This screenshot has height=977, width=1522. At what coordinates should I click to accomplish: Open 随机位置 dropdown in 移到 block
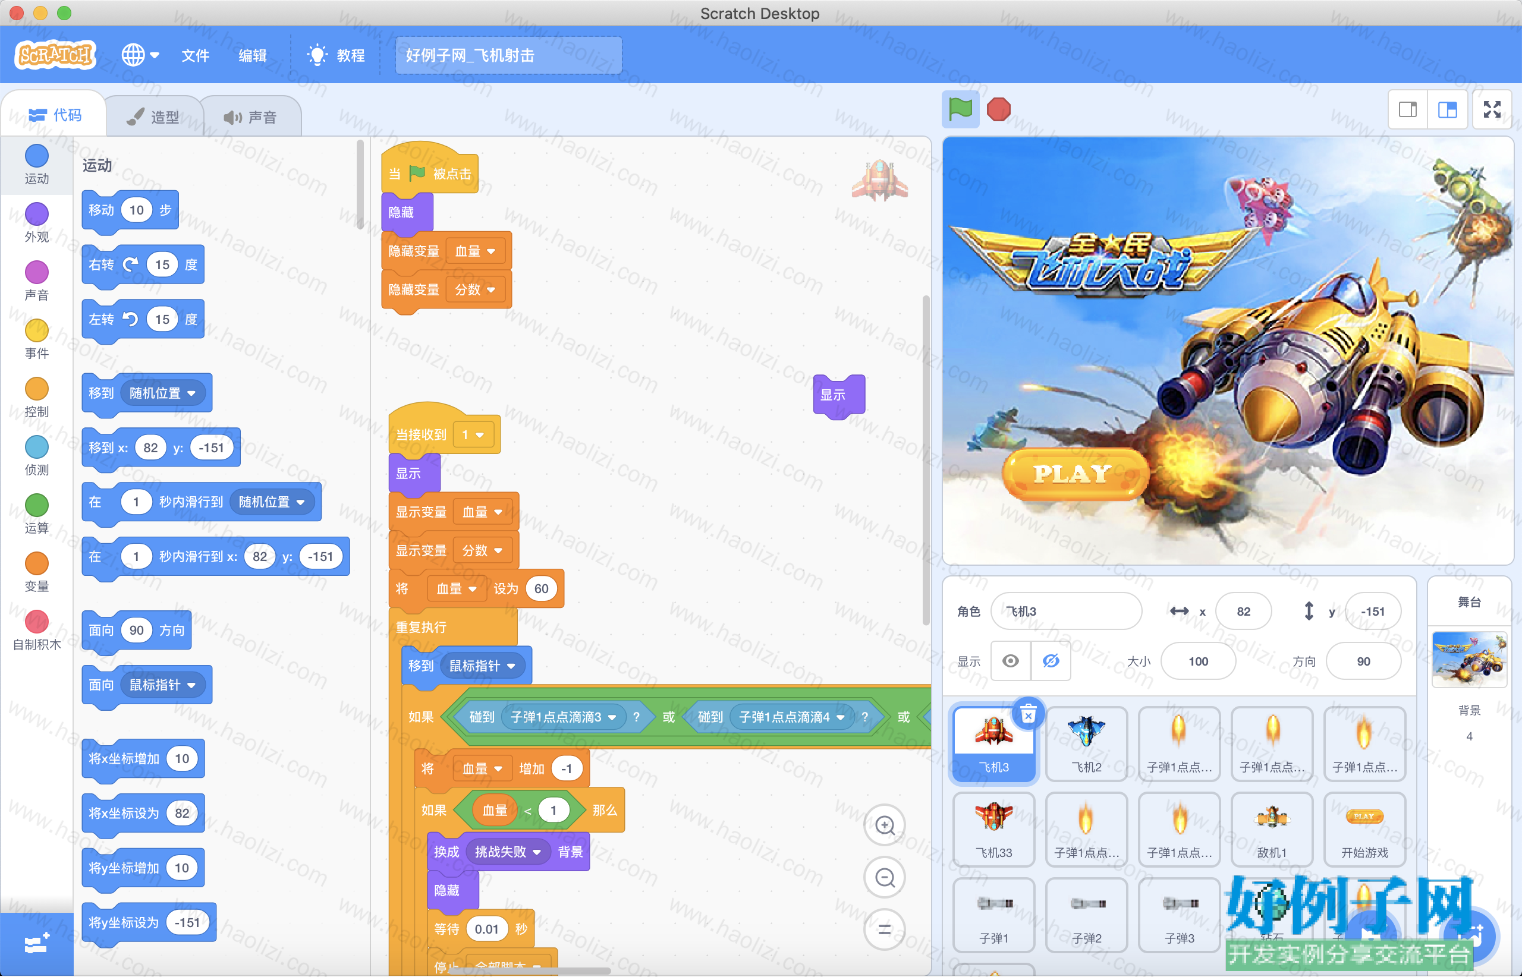click(162, 393)
